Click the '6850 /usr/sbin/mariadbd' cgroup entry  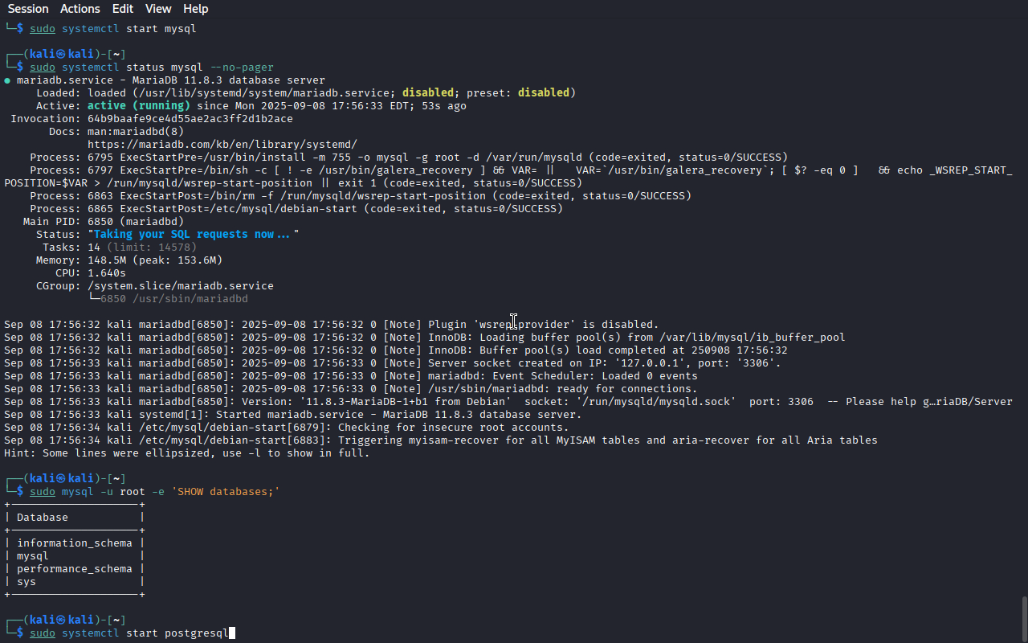[x=174, y=298]
